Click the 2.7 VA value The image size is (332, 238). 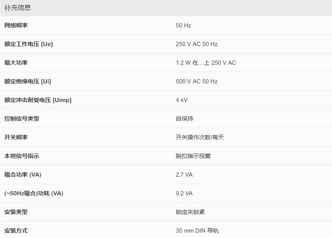point(184,175)
